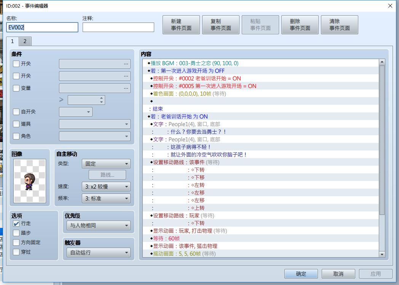Click the content list scroll down arrow
The width and height of the screenshot is (399, 285).
382,254
